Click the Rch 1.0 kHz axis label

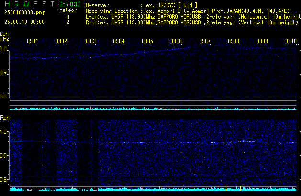(3, 132)
